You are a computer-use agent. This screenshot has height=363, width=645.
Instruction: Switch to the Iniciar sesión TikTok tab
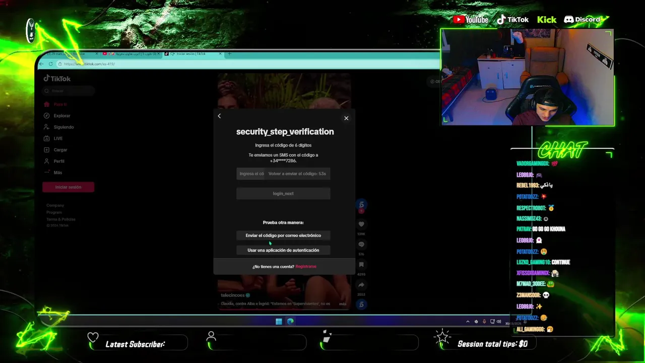coord(194,53)
